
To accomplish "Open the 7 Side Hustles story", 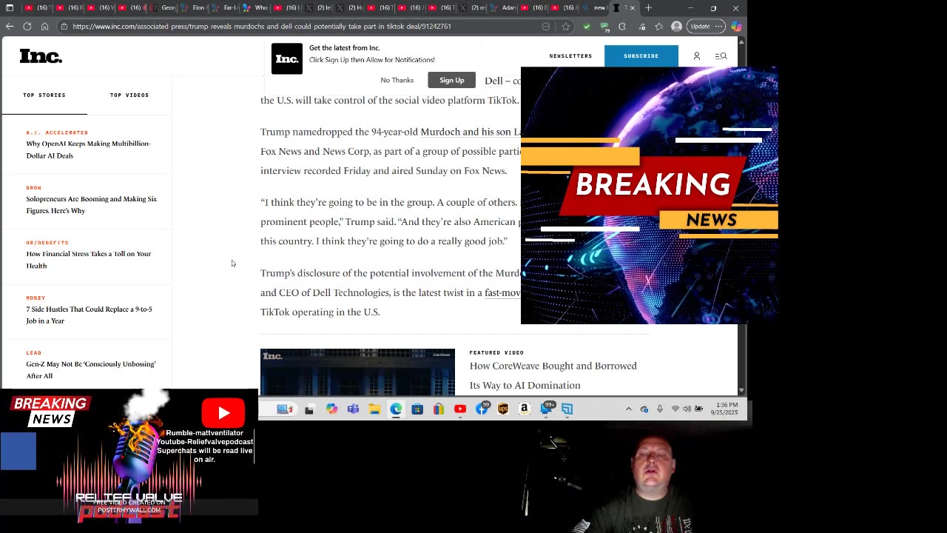I will [x=90, y=315].
